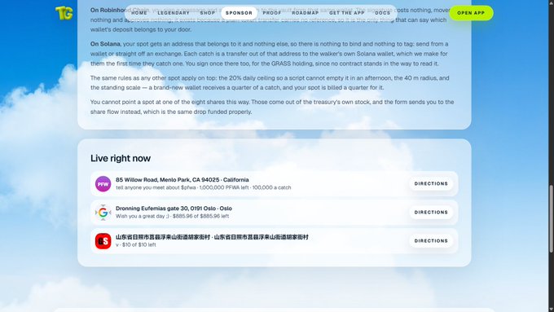Click the Google G sponsor icon
The width and height of the screenshot is (554, 312).
pos(103,213)
